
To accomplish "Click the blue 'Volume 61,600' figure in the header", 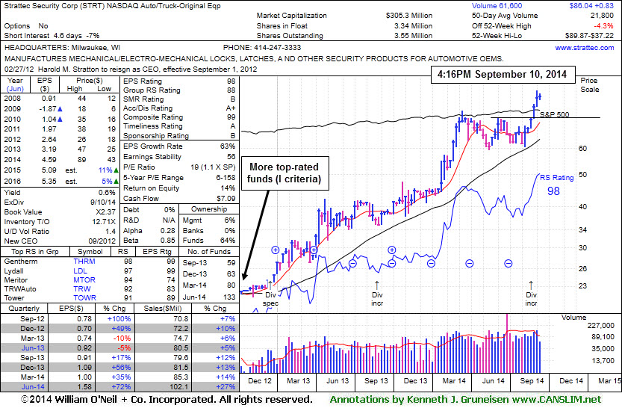I will (x=497, y=6).
